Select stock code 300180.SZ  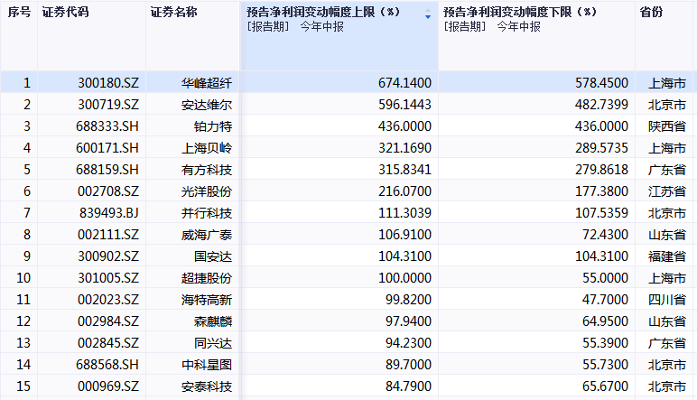point(108,83)
